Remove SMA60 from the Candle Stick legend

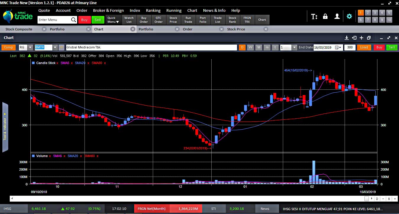point(105,63)
